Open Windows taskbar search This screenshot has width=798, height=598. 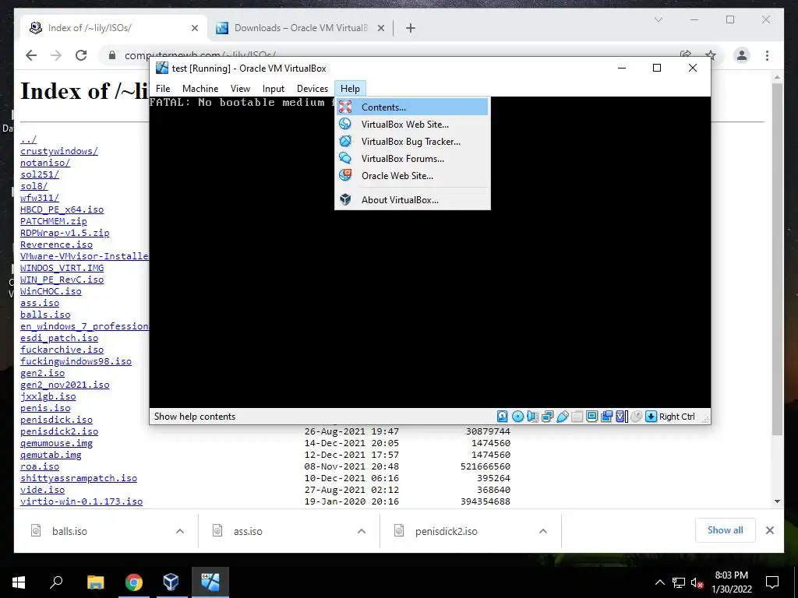tap(56, 582)
